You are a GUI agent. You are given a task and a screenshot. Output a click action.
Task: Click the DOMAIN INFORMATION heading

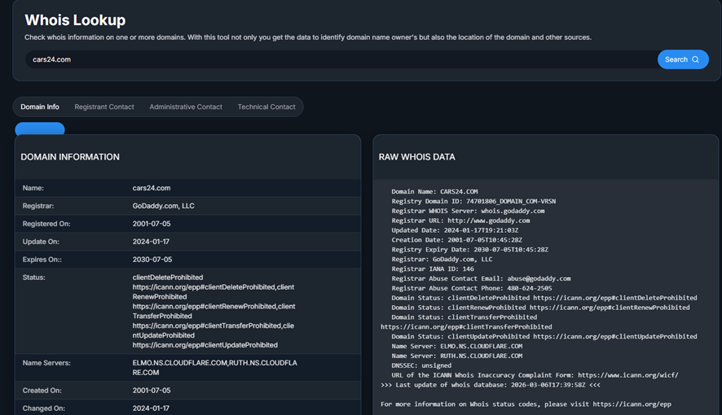coord(70,157)
